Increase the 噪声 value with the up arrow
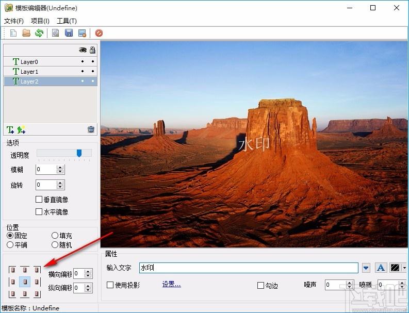Screen dimensions: 409x313 pos(350,283)
